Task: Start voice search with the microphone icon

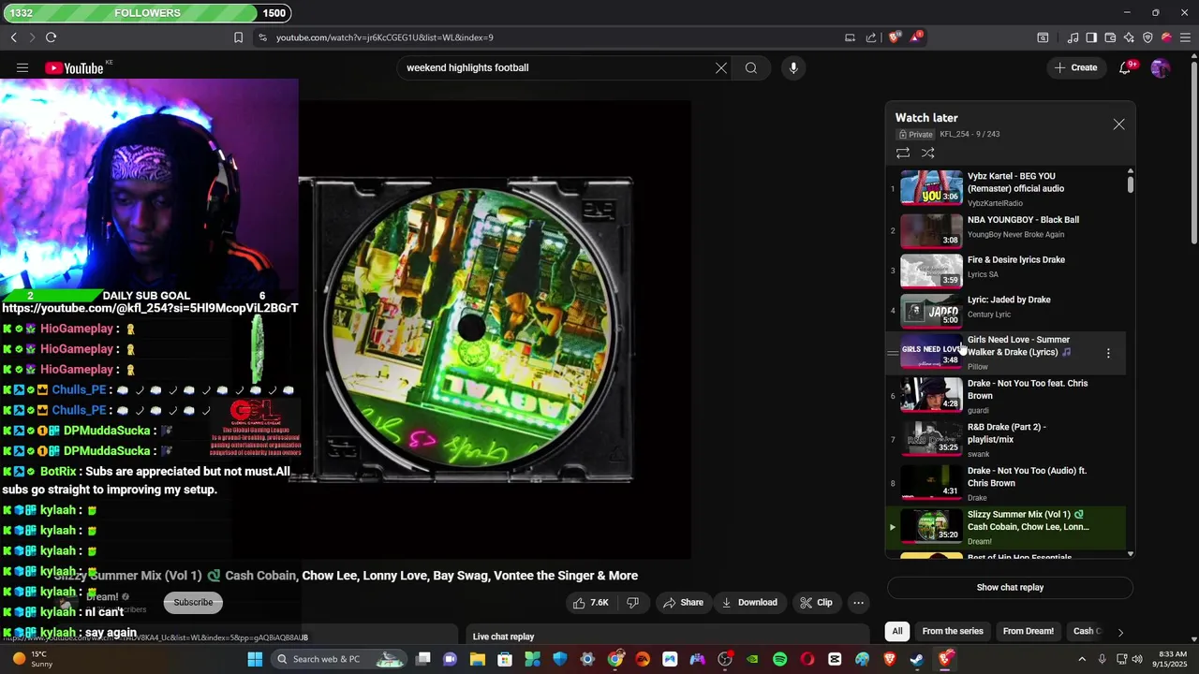Action: tap(793, 67)
